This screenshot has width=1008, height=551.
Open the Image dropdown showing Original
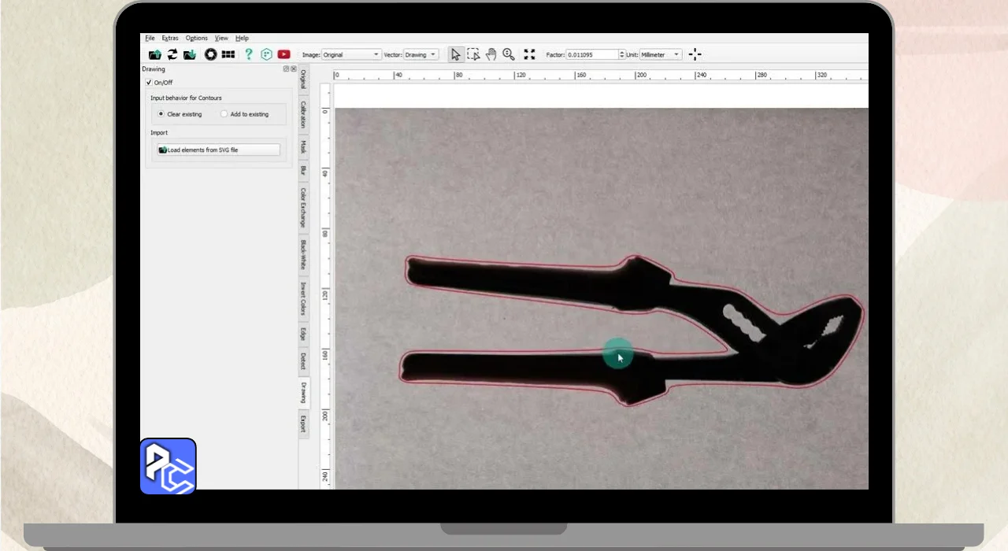(351, 55)
